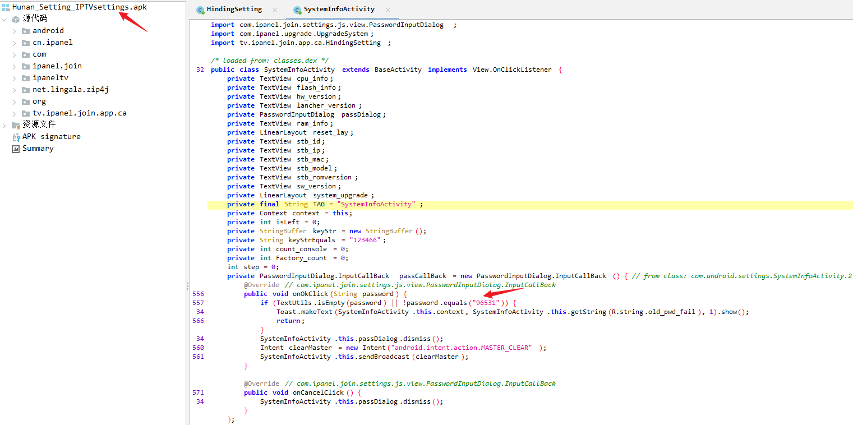
Task: Click the Hunan_Setting_IPTVsettings.apk file icon
Action: click(6, 7)
